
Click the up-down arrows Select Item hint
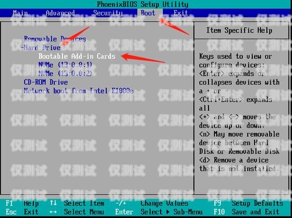pyautogui.click(x=77, y=203)
